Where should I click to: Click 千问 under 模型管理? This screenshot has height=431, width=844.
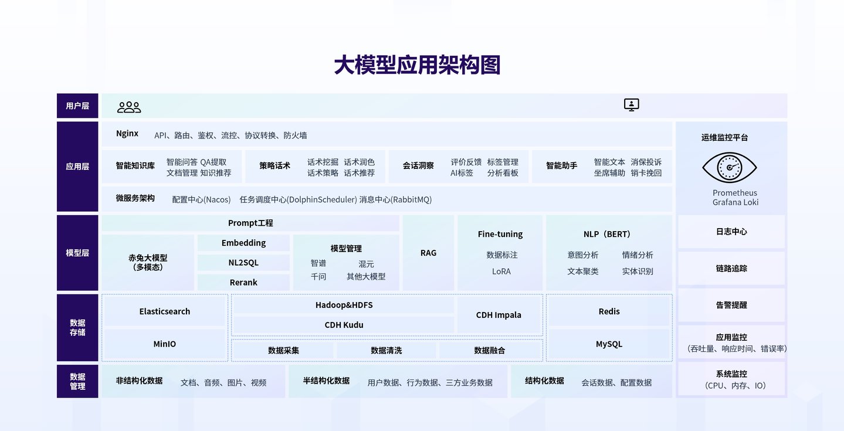click(x=318, y=277)
